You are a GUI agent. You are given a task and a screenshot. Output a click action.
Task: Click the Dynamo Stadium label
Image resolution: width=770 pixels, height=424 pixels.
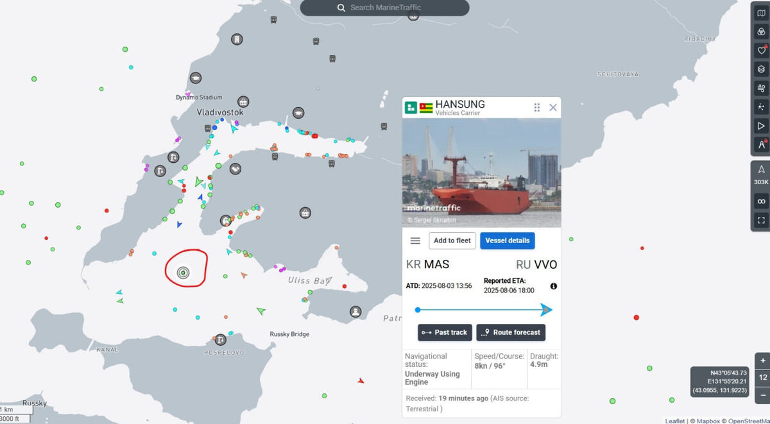[x=199, y=98]
